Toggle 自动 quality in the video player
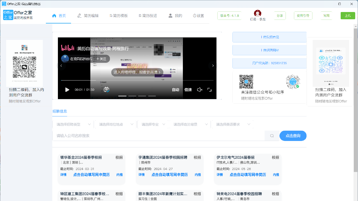 point(176,90)
